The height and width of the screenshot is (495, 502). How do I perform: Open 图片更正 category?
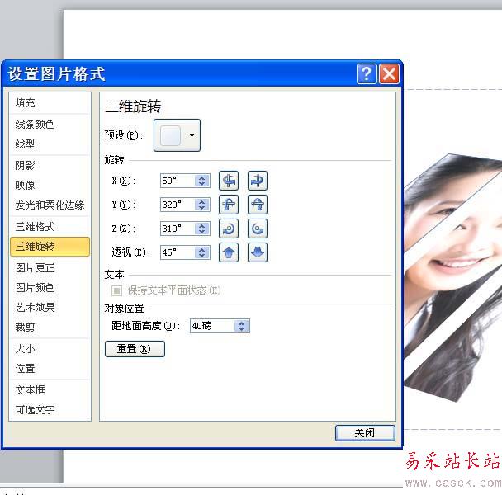click(50, 267)
